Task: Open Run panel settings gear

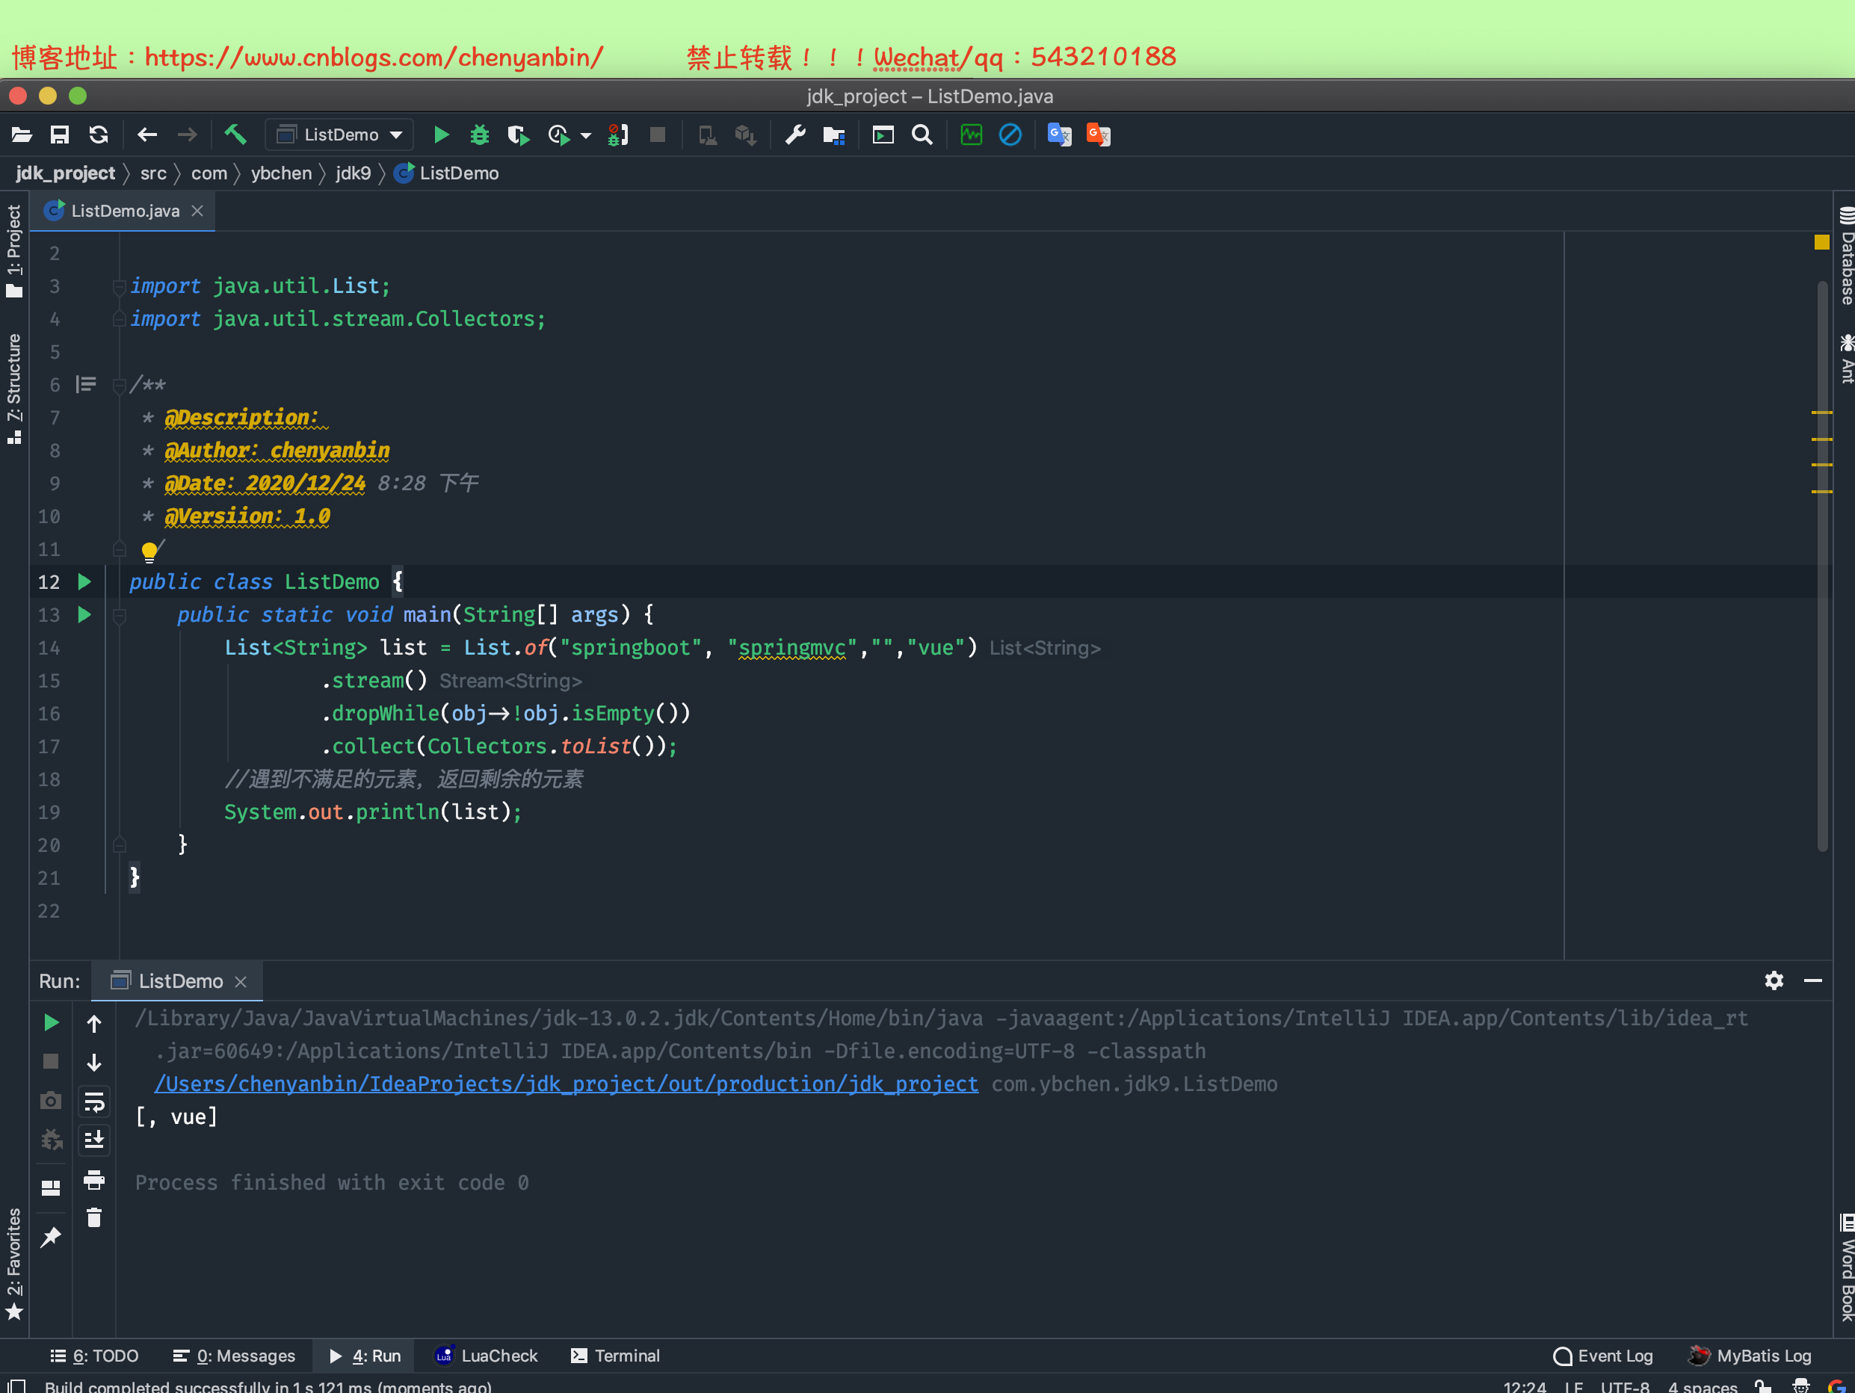Action: coord(1774,980)
